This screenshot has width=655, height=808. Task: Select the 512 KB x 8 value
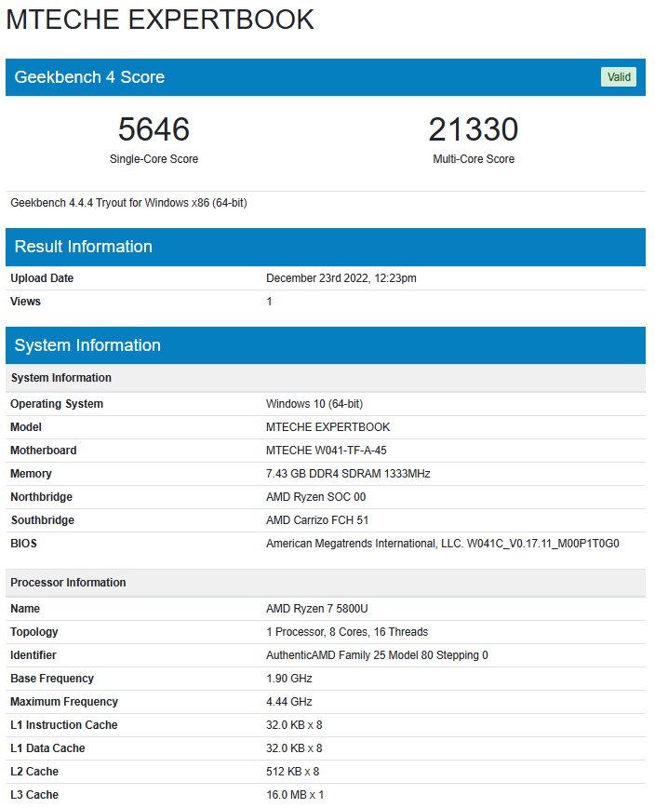pos(292,772)
